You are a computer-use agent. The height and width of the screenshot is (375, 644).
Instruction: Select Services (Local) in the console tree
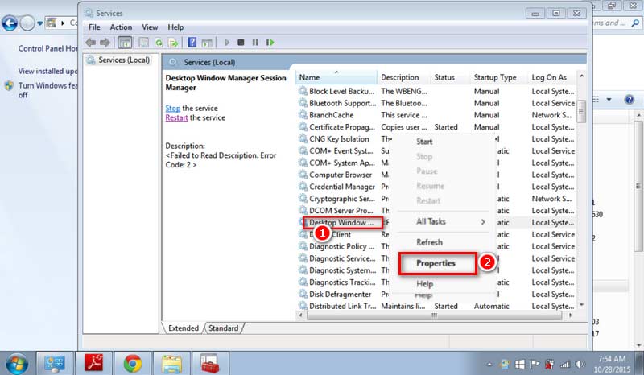124,60
